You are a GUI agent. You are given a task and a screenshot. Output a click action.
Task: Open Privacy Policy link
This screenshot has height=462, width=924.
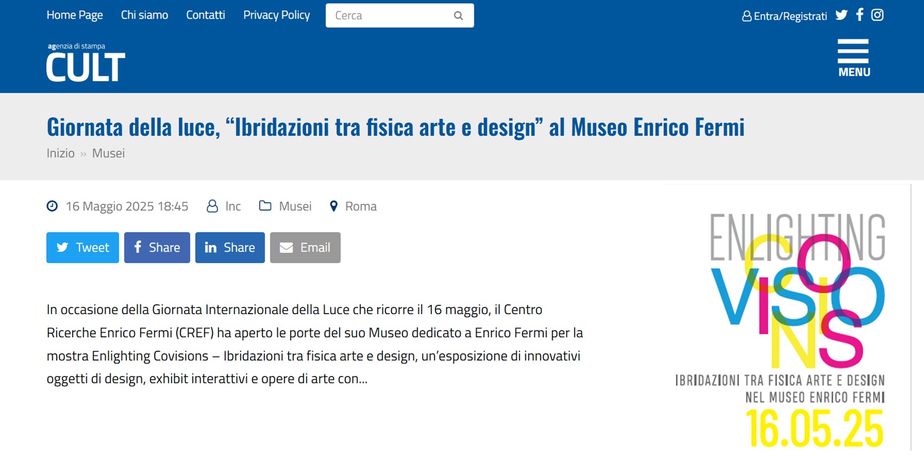click(277, 15)
